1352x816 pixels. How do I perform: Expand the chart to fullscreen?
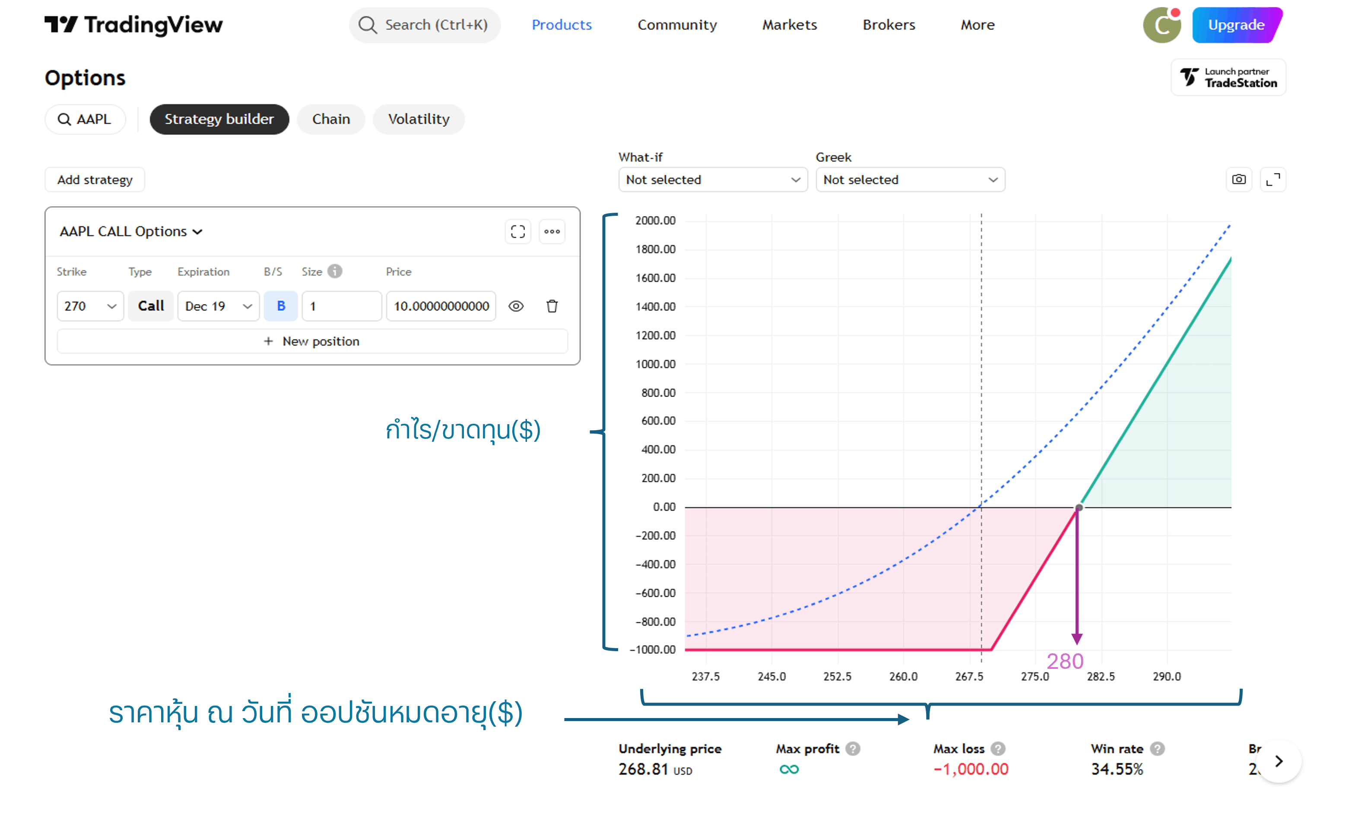click(x=1273, y=180)
